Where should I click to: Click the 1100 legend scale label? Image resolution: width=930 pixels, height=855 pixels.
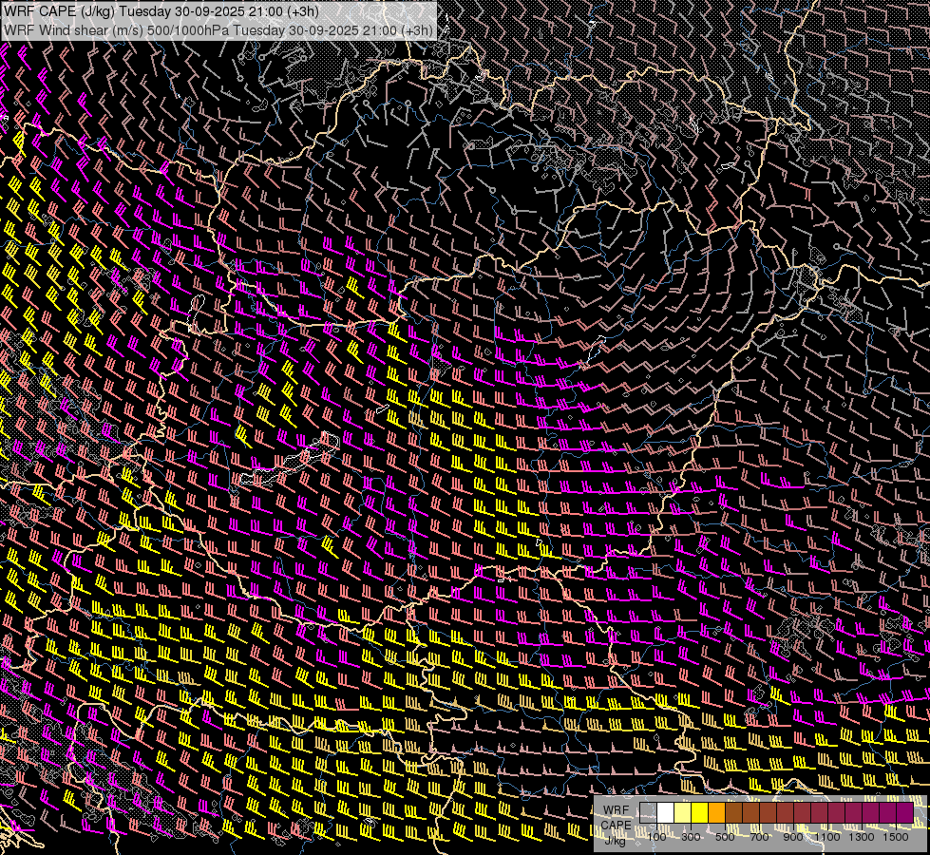[827, 836]
